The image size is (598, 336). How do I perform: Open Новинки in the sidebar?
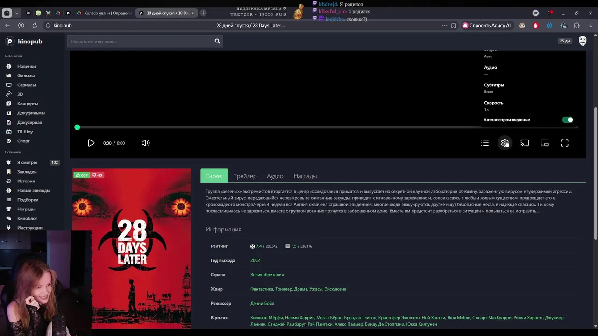26,66
